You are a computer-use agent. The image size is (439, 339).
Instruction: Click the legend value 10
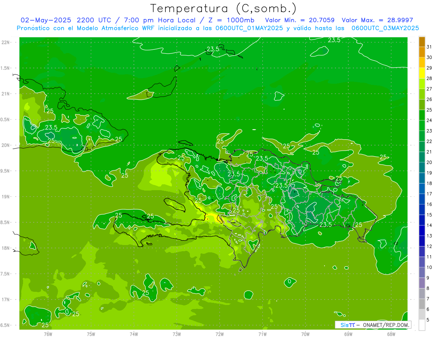[429, 267]
